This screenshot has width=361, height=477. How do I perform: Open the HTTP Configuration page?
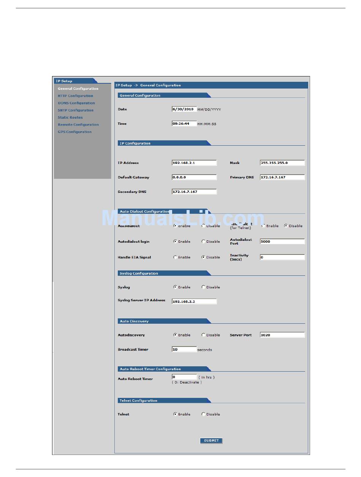coord(75,96)
